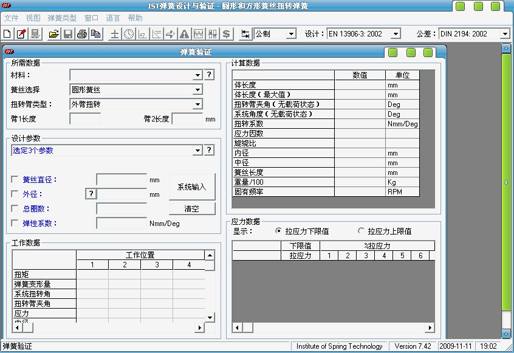Viewport: 514px width, 353px height.
Task: Open the 公差 DIN 2194 dropdown
Action: [505, 34]
